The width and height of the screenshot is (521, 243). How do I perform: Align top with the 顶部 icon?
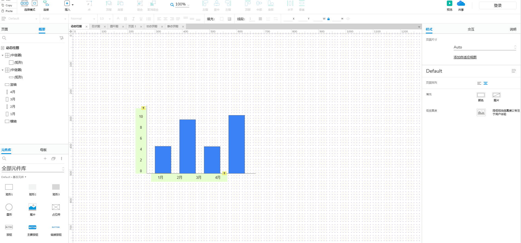(248, 4)
